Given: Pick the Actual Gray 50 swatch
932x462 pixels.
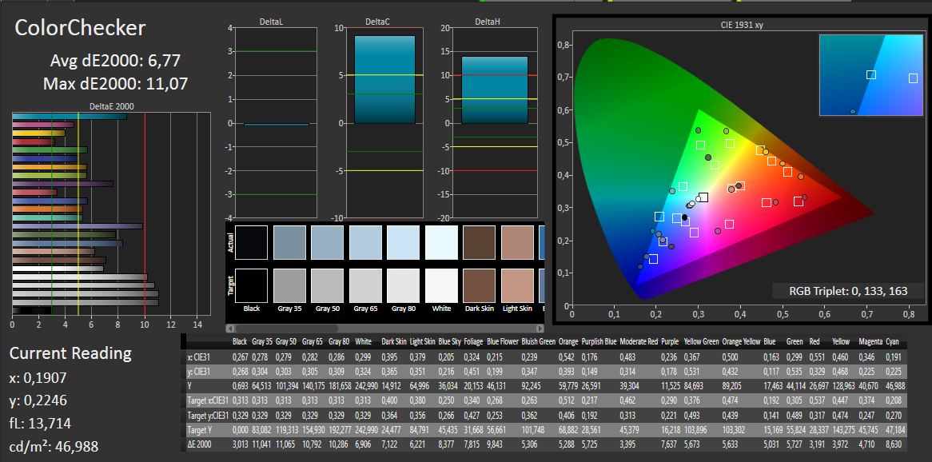Looking at the screenshot, I should pyautogui.click(x=328, y=242).
